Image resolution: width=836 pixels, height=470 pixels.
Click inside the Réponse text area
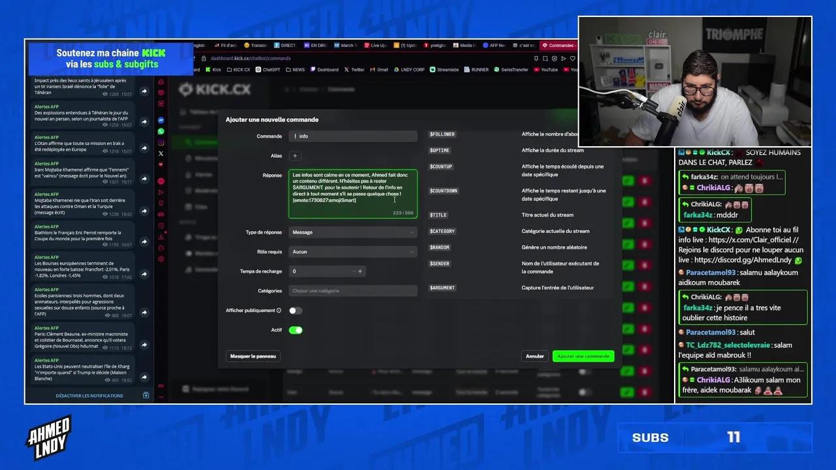click(x=353, y=195)
